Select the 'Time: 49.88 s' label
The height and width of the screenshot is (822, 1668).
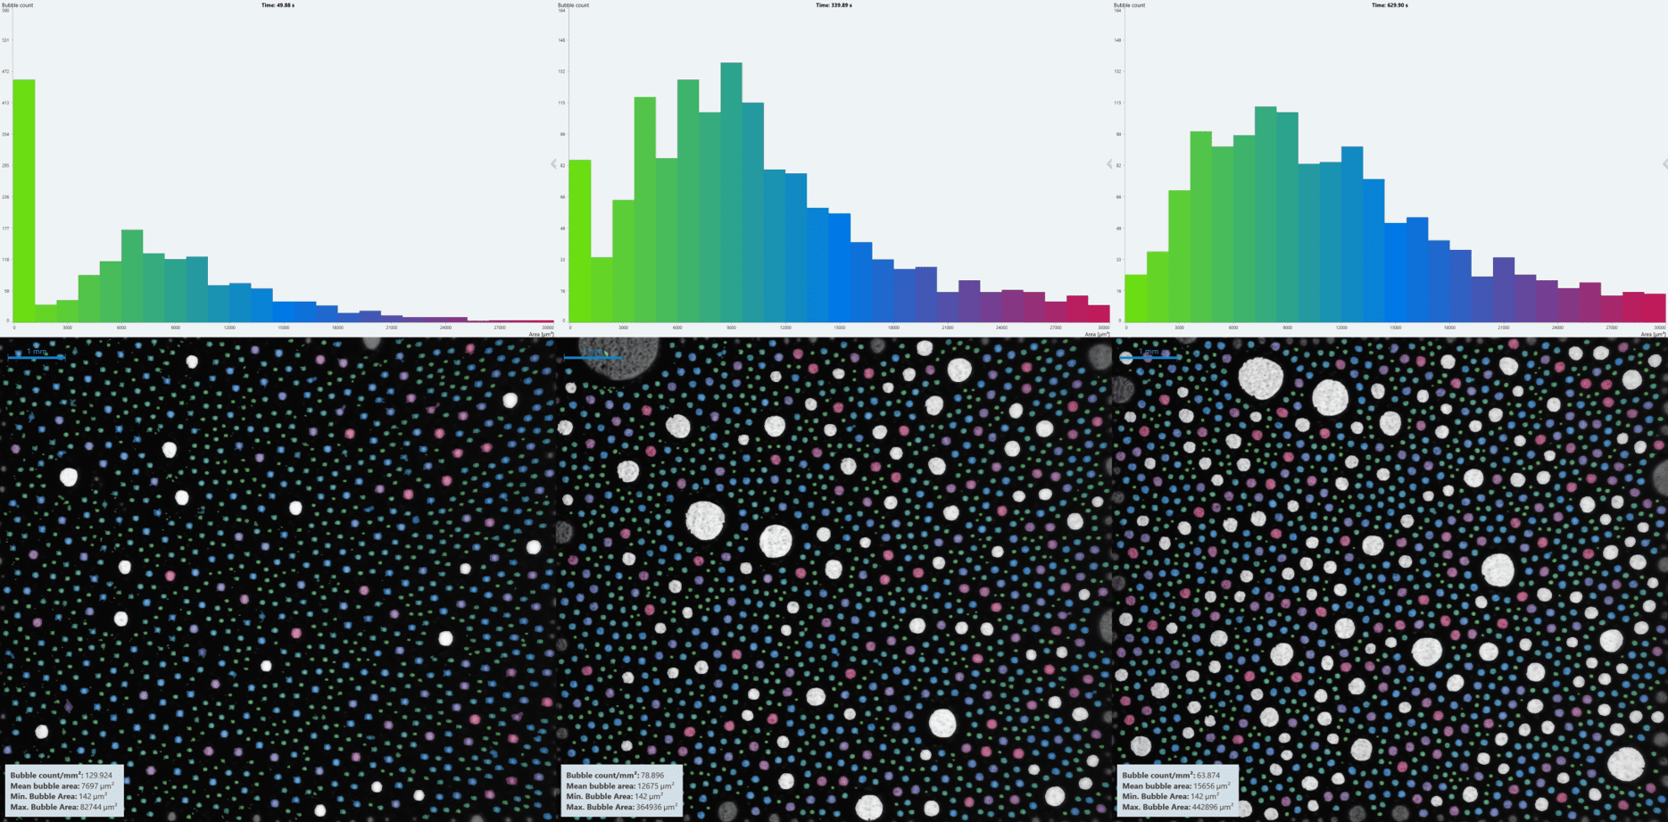pos(278,5)
